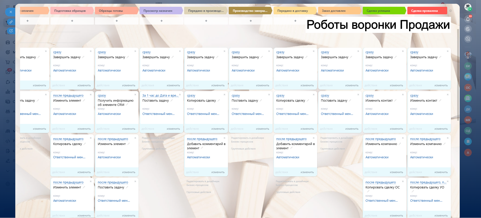
Task: Add a robot under Просмотр назначен stage
Action: coord(161,21)
